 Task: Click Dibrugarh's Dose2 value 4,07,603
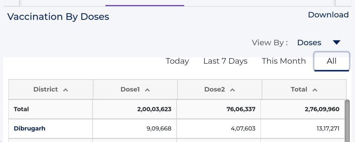click(243, 128)
